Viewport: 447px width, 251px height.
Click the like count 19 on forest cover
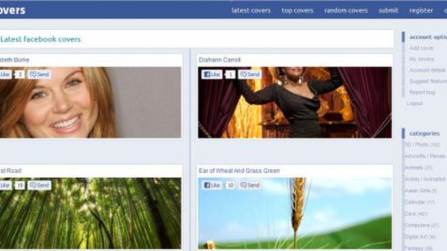pyautogui.click(x=20, y=185)
